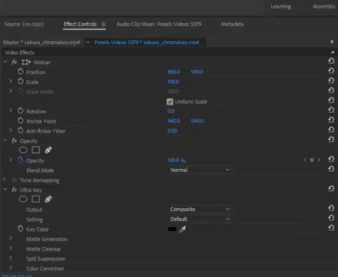Reset the Ultra Key effect
Screen dimensions: 338x277
[x=331, y=189]
